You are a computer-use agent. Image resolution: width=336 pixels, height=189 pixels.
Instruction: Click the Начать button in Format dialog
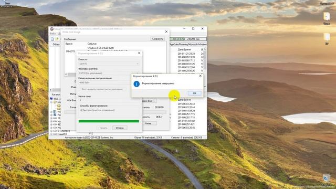103,128
